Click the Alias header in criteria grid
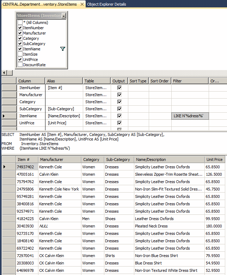The height and width of the screenshot is (275, 227). tap(64, 81)
